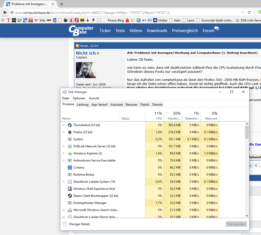Expand the Firefox (32 bit) process group
This screenshot has width=261, height=235.
(64, 132)
